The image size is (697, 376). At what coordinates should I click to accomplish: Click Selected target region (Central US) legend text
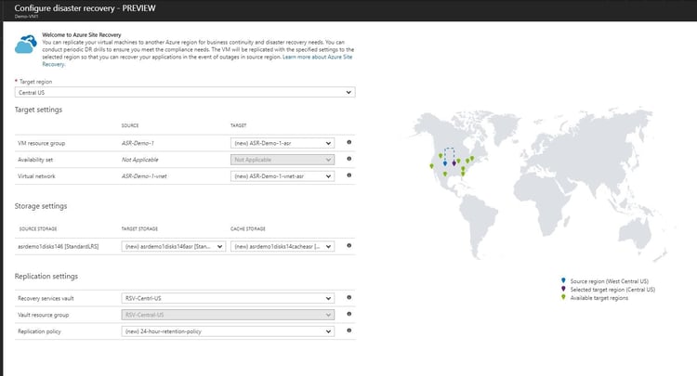[x=612, y=290]
